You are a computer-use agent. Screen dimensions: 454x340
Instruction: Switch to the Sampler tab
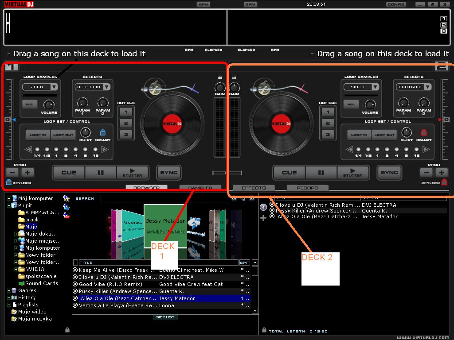click(x=200, y=187)
